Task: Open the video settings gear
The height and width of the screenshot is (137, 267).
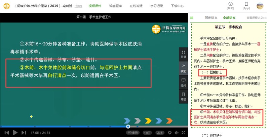Action: tap(169, 133)
